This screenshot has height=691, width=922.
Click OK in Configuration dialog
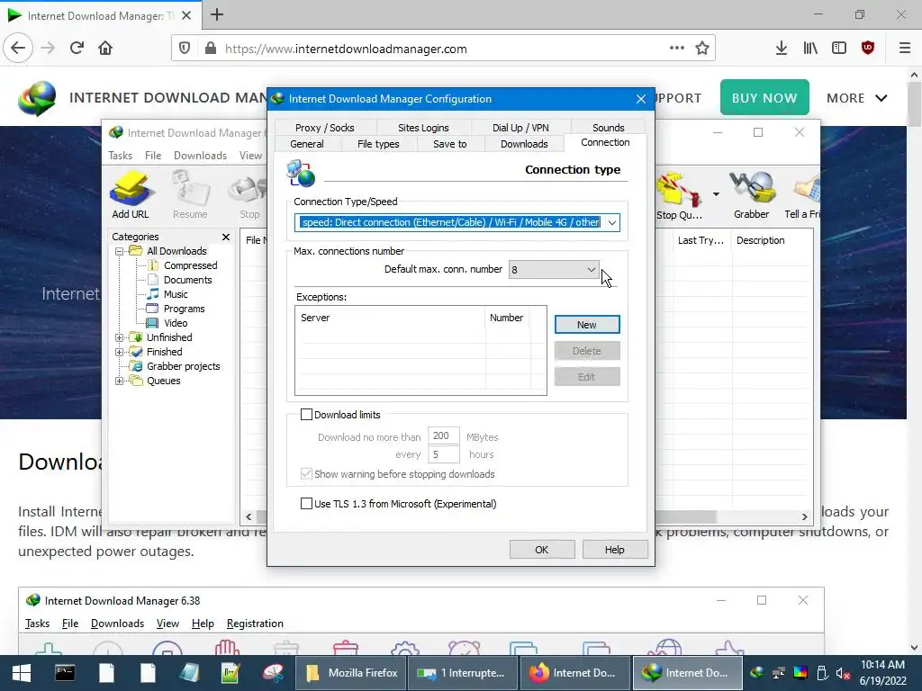click(x=541, y=550)
